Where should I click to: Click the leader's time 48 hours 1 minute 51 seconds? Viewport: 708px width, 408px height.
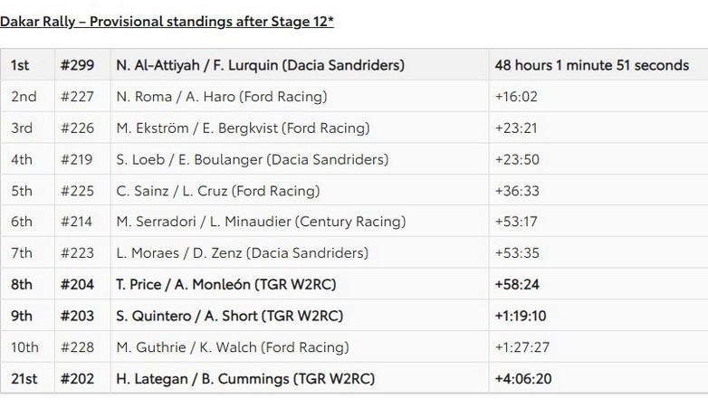[591, 65]
